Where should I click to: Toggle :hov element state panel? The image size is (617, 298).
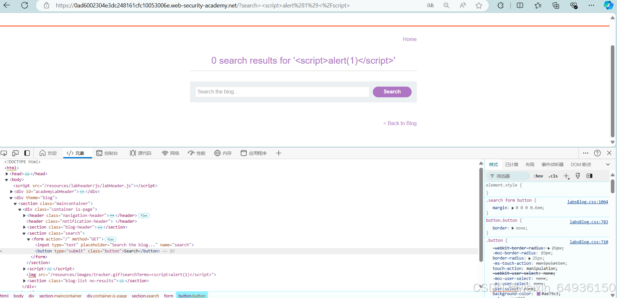539,176
